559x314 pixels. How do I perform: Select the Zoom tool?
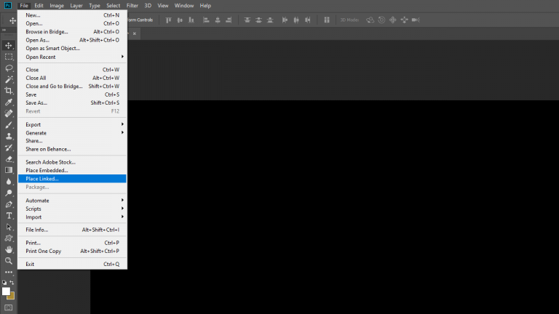point(9,261)
